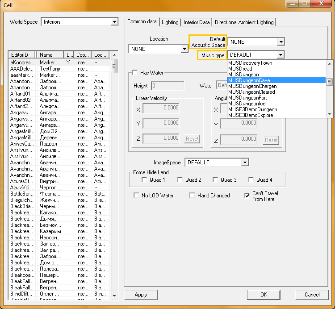Select the BattleBor... cell row
This screenshot has width=335, height=309.
tap(59, 194)
